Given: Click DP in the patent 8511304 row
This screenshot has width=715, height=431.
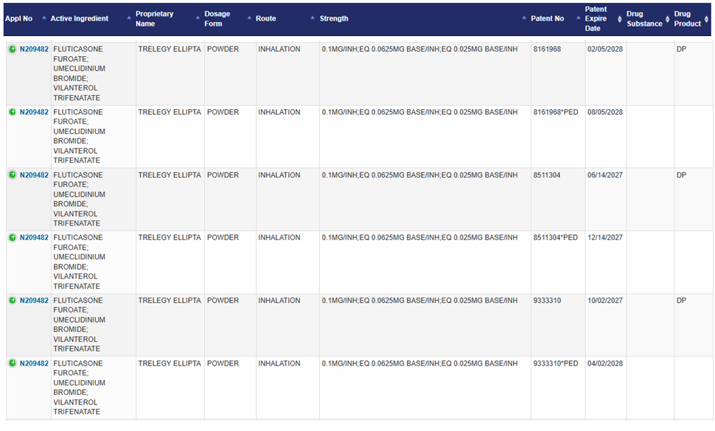Looking at the screenshot, I should (x=681, y=175).
